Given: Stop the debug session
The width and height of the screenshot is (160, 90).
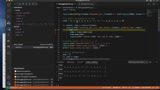Looking at the screenshot, I should tap(36, 4).
